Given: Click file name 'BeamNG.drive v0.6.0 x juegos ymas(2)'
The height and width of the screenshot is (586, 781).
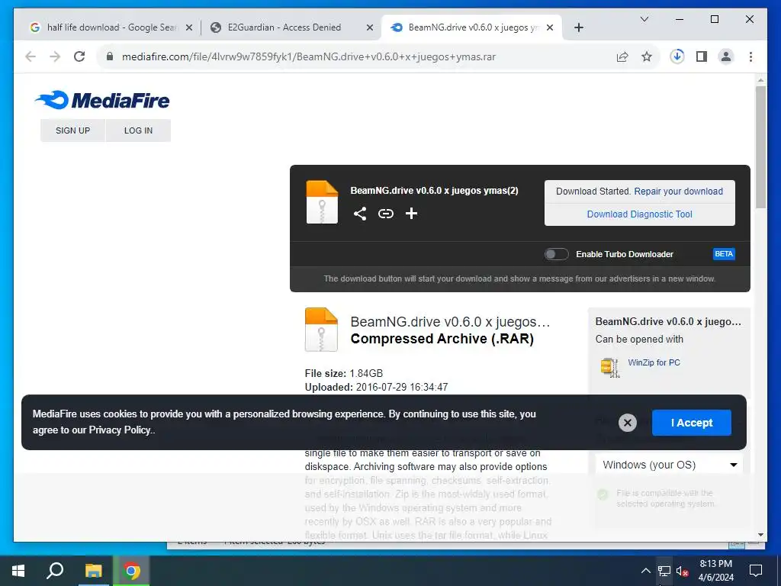Looking at the screenshot, I should pyautogui.click(x=434, y=190).
